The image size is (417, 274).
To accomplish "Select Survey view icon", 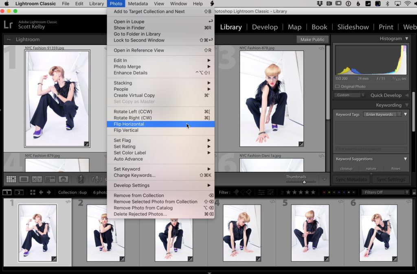I will (50, 180).
